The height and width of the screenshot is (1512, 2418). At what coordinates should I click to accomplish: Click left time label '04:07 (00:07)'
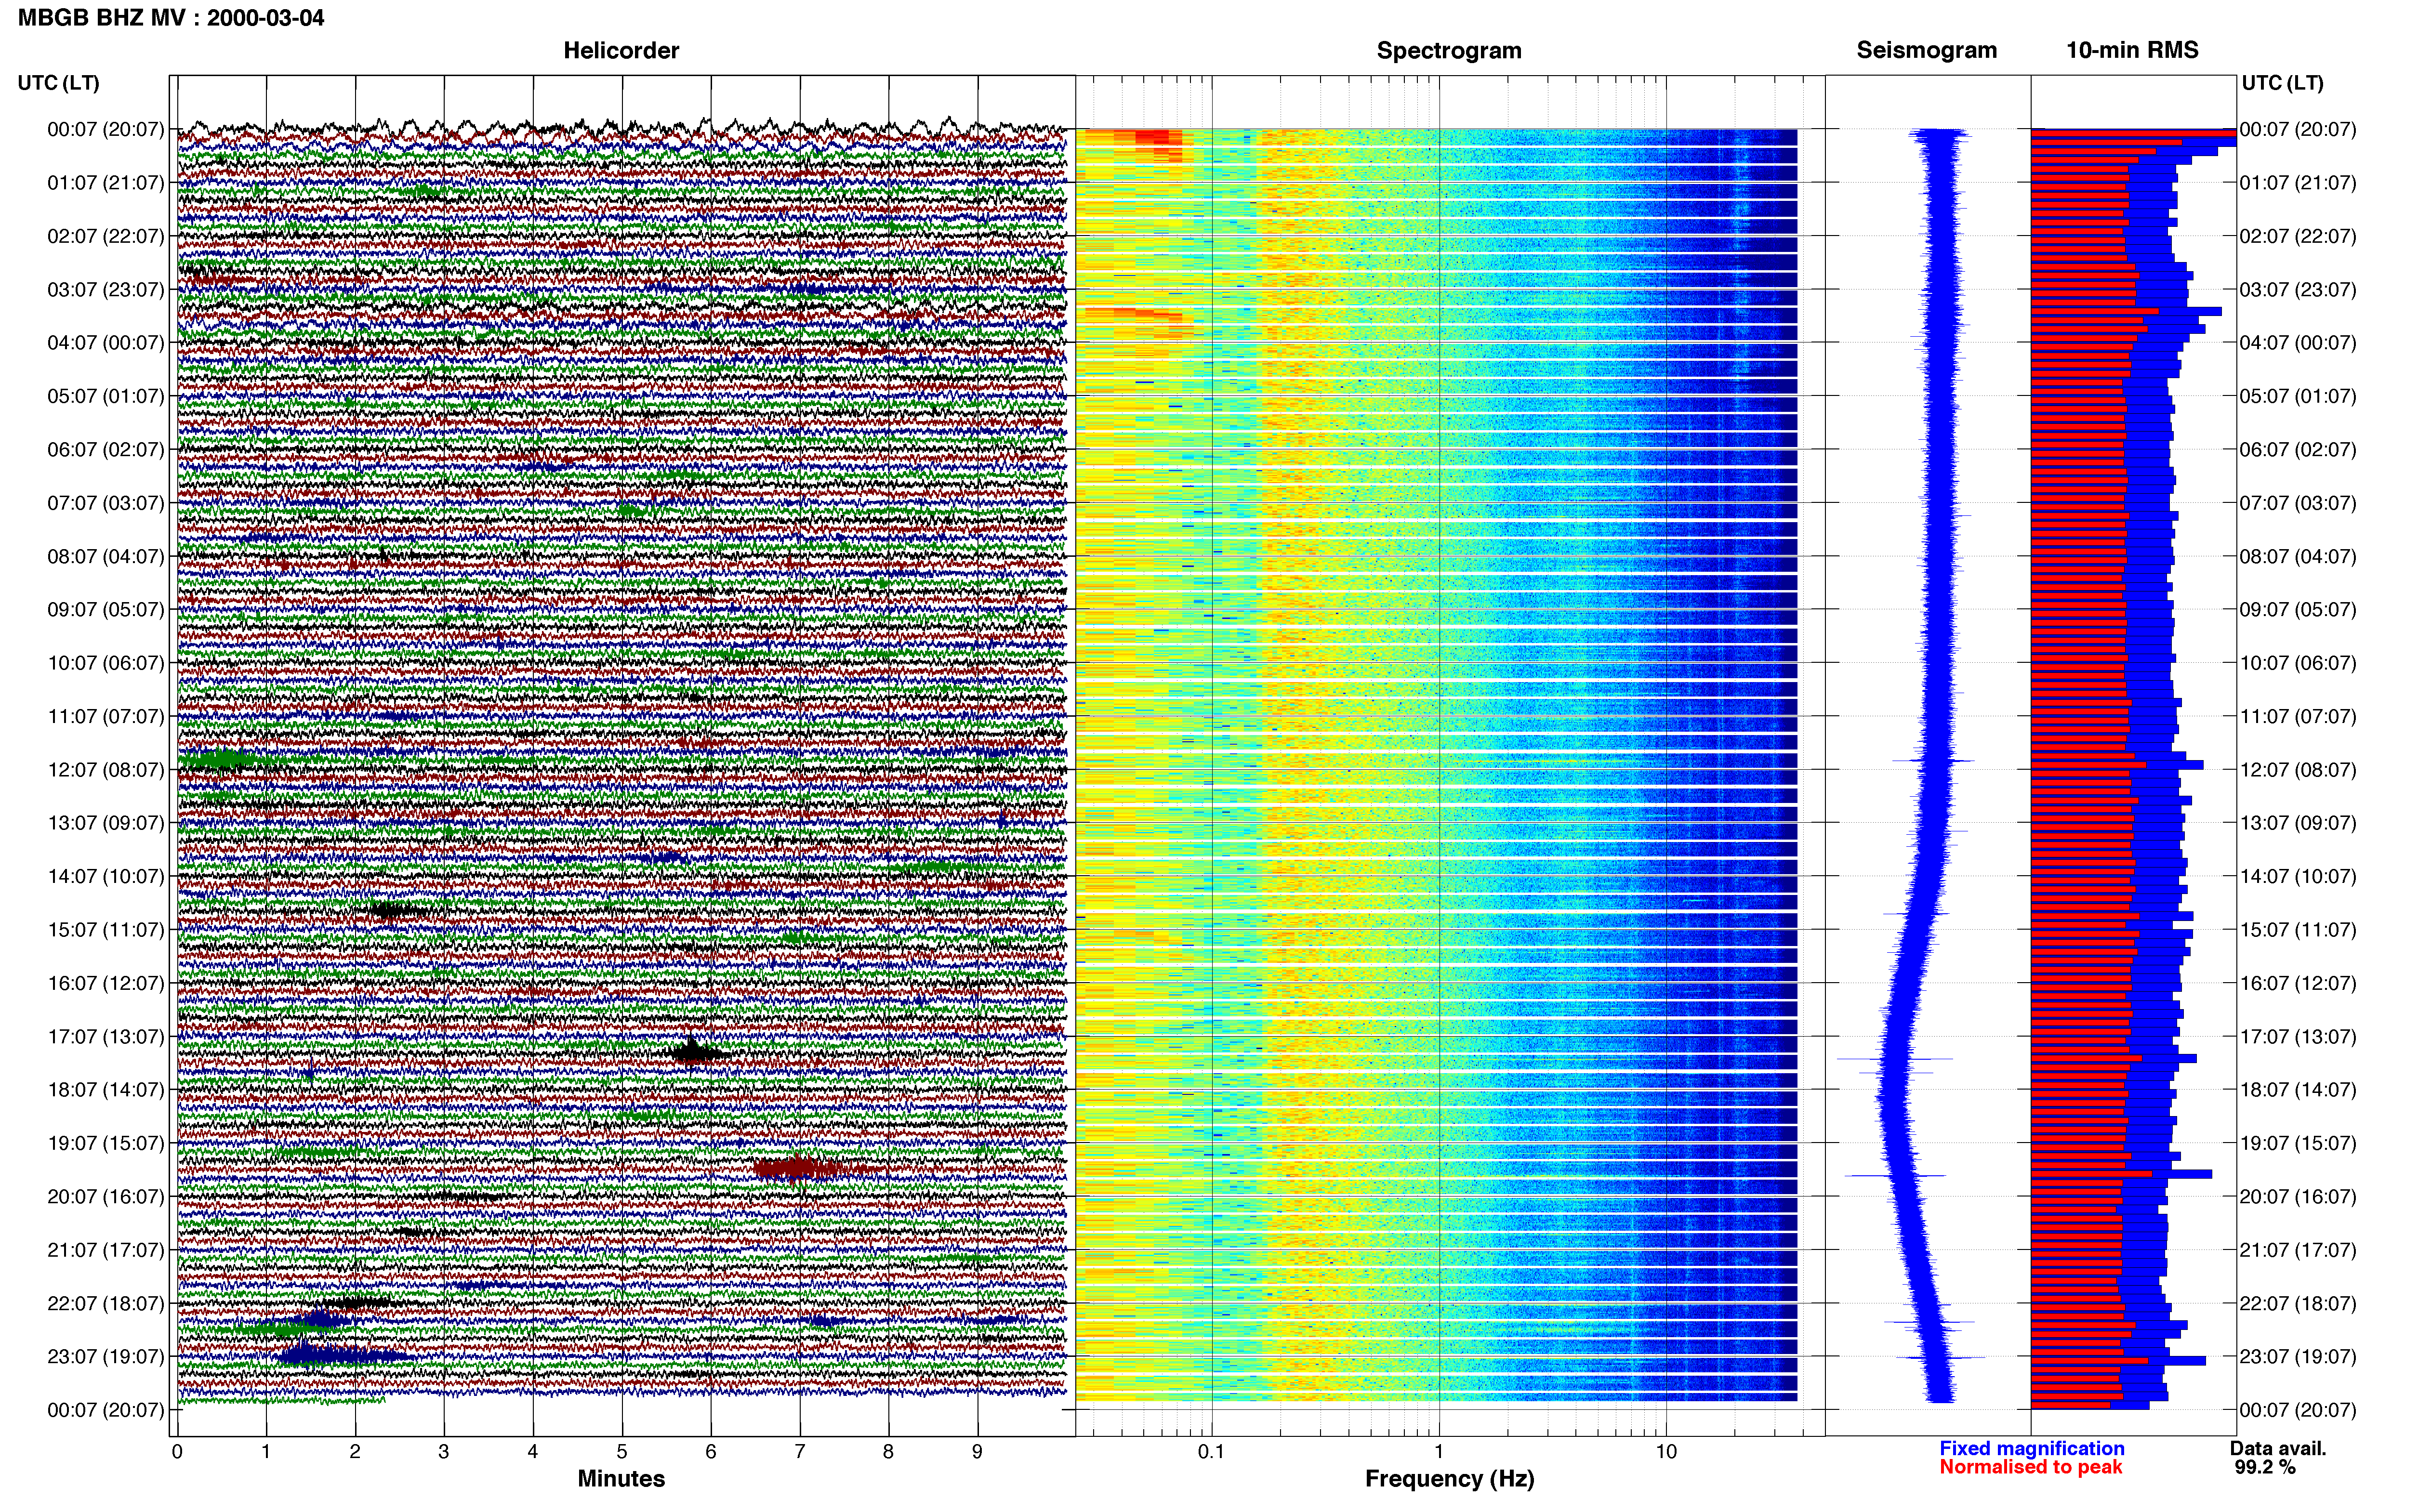(x=105, y=343)
